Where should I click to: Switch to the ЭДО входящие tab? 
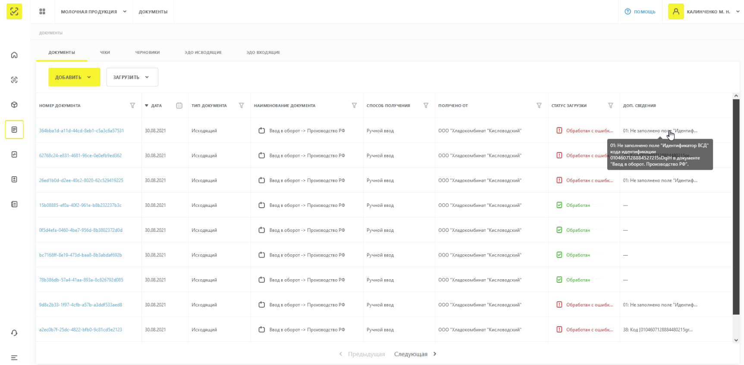263,53
